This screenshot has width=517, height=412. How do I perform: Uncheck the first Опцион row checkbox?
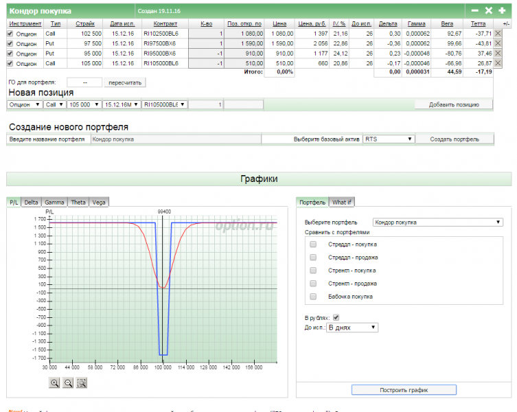click(10, 33)
